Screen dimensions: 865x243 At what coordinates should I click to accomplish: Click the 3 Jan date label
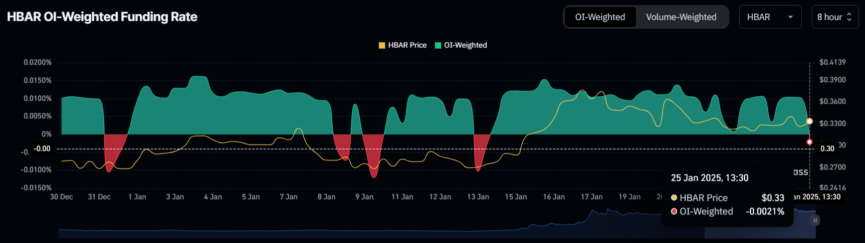175,197
